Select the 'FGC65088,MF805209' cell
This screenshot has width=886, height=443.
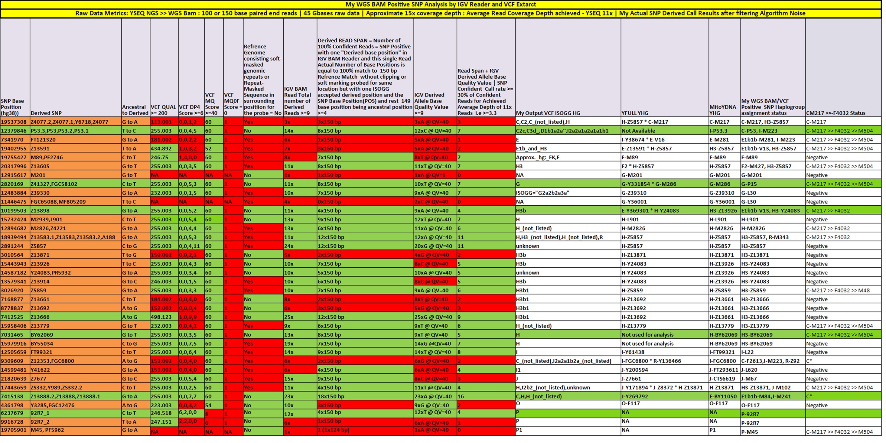[76, 202]
